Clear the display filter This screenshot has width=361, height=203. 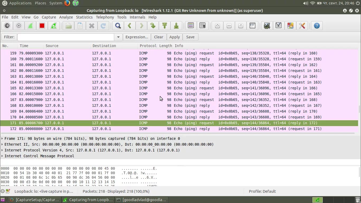(159, 37)
